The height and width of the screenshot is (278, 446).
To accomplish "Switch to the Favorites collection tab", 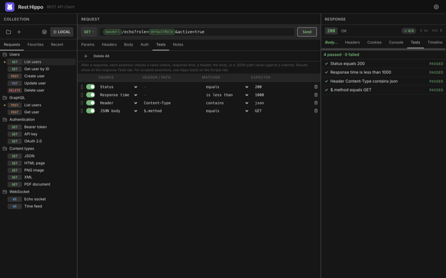I will (36, 45).
